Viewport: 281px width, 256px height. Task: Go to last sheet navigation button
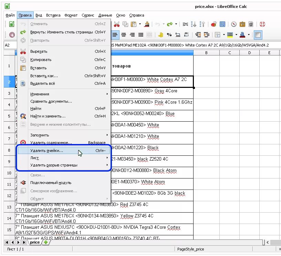(x=24, y=242)
